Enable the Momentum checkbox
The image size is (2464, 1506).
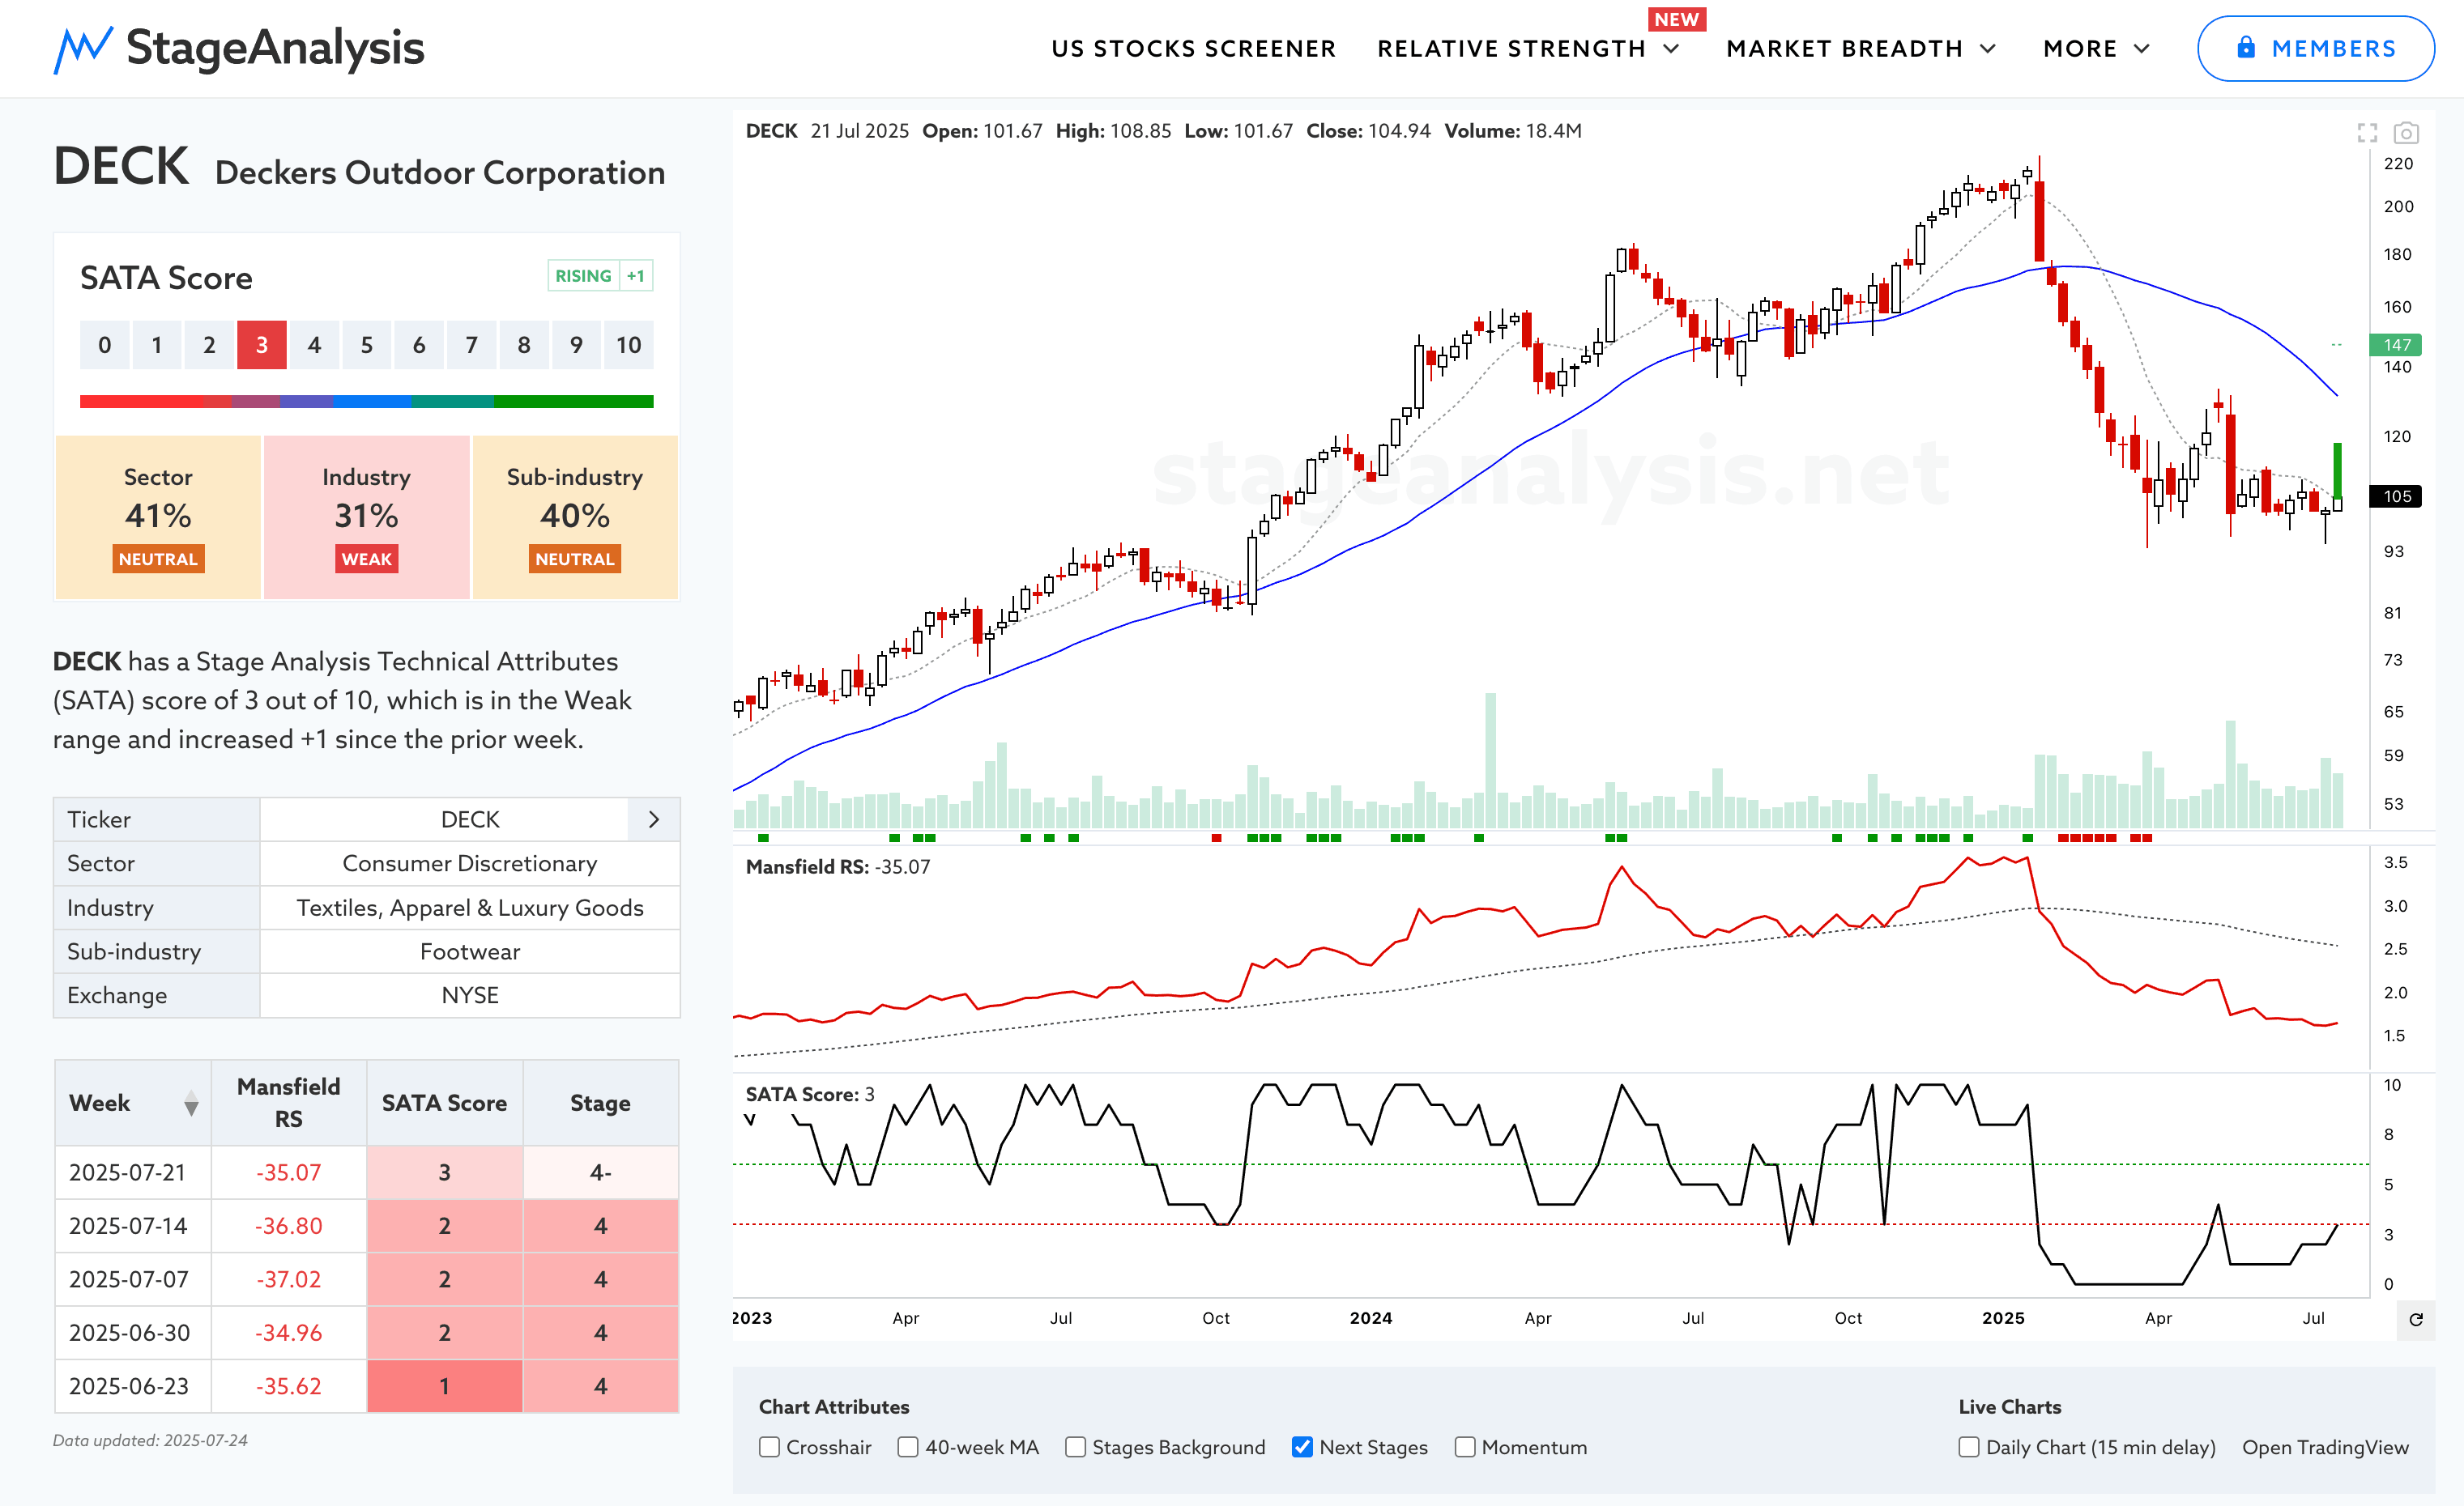click(x=1465, y=1447)
